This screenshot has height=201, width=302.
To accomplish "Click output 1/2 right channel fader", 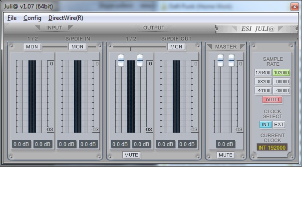I will pyautogui.click(x=140, y=60).
